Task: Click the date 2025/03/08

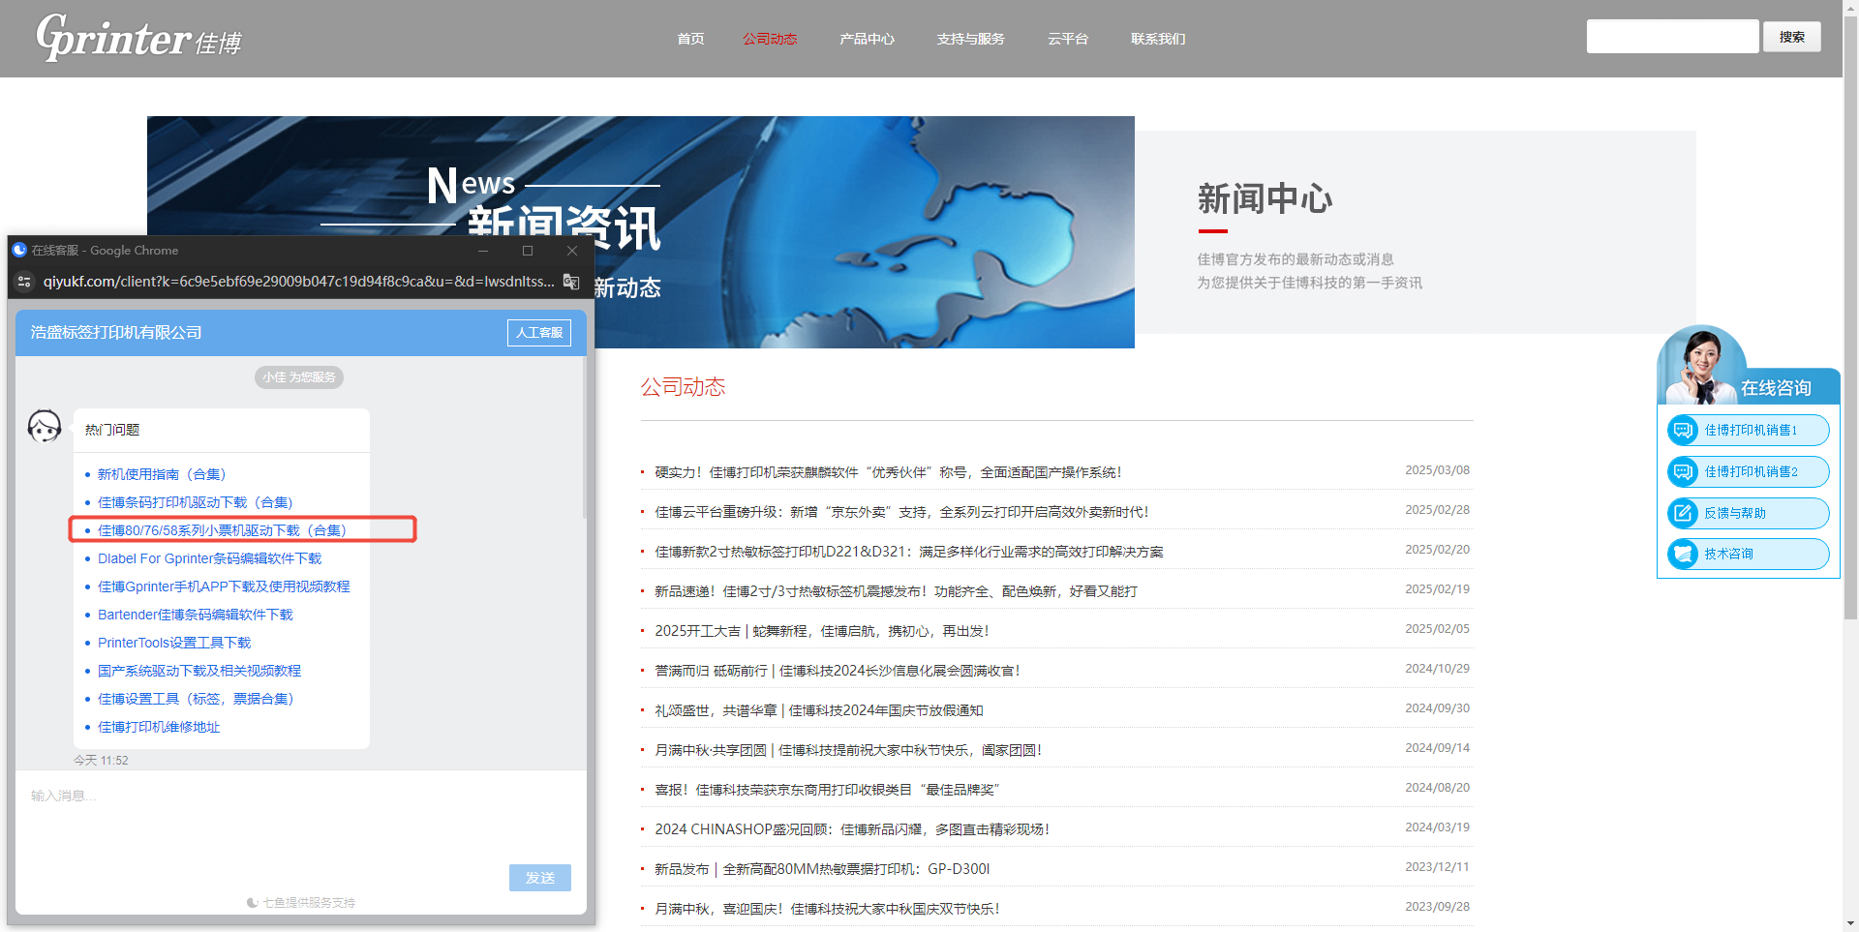Action: coord(1437,470)
